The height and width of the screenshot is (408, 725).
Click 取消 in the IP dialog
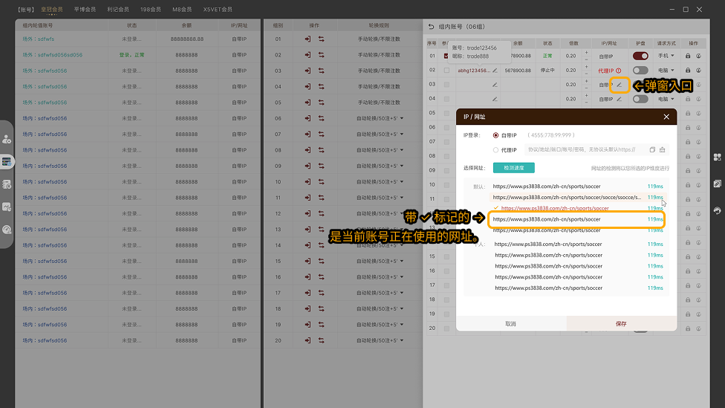click(511, 324)
